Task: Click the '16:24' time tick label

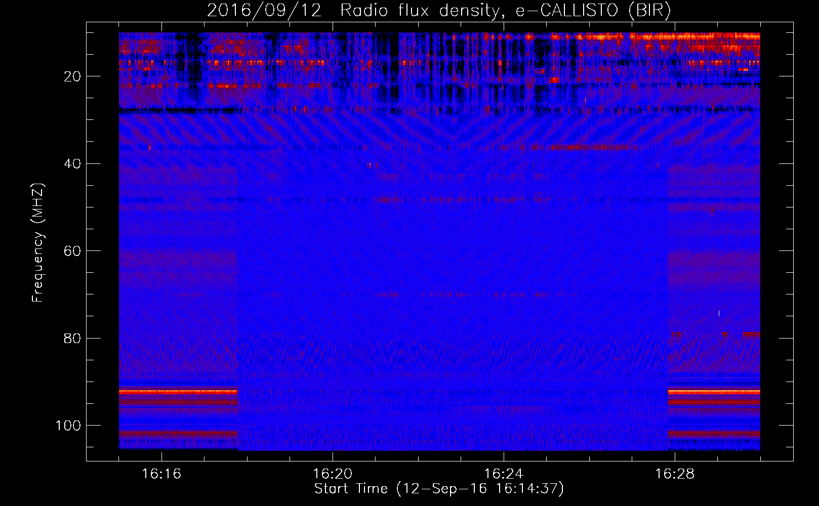Action: click(x=504, y=474)
